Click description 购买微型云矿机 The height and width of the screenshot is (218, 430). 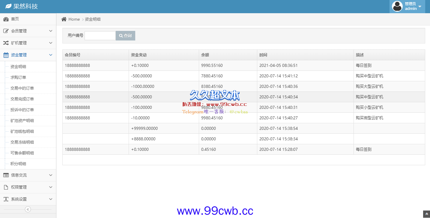(369, 118)
